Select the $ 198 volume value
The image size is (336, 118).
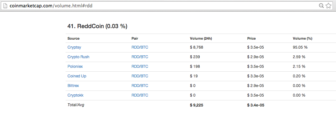195,67
